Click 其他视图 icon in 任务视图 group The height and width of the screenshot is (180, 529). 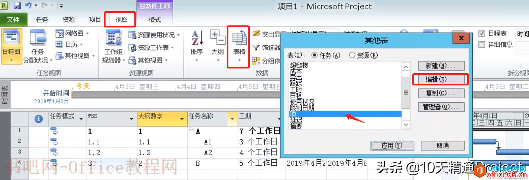(x=59, y=55)
